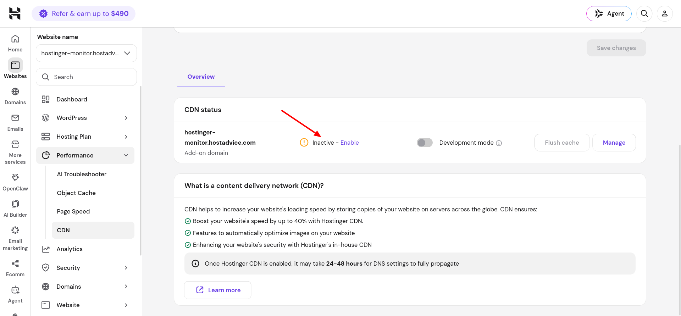
Task: Click Development mode info icon
Action: tap(499, 143)
